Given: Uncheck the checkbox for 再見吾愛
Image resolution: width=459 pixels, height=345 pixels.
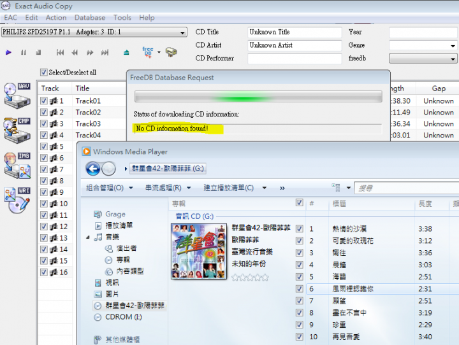Looking at the screenshot, I should [299, 337].
